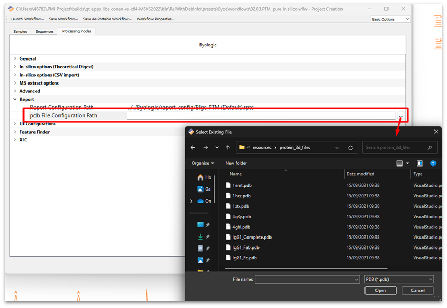Screen dimensions: 447x308
Task: Open Workflow Properties
Action: pyautogui.click(x=156, y=19)
